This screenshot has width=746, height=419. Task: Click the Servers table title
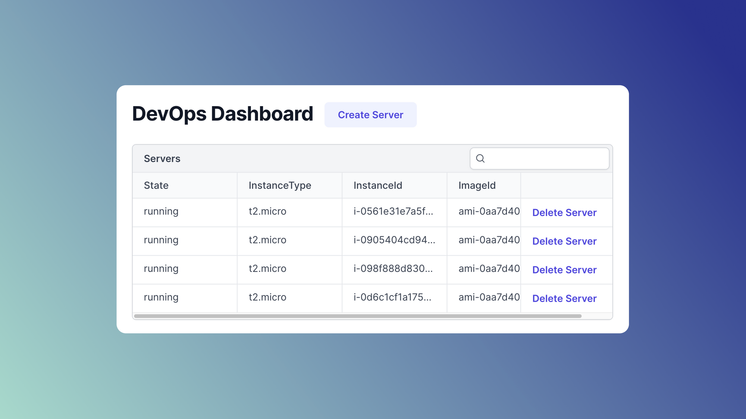point(162,159)
